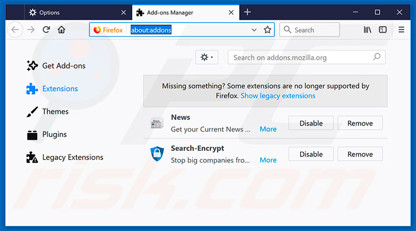Bookmark this page with the star icon
The height and width of the screenshot is (231, 416).
(268, 29)
